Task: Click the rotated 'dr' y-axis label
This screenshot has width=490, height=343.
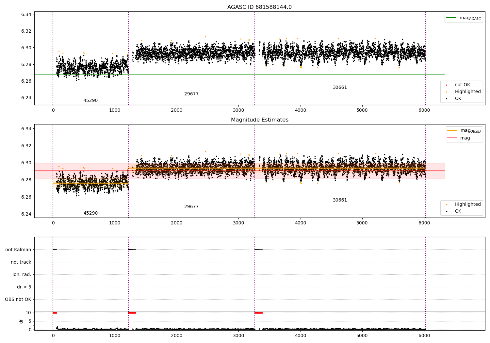Action: click(x=21, y=321)
